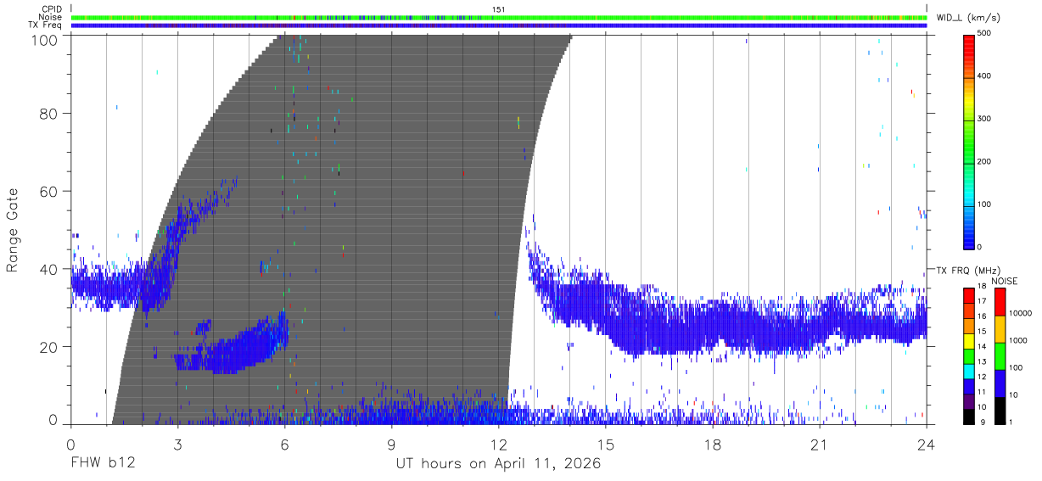This screenshot has width=1042, height=481.
Task: Click the Noise row label
Action: [x=52, y=17]
